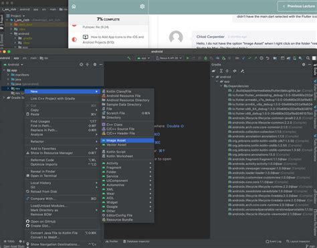This screenshot has width=317, height=248.
Task: Choose Resource Bundle in New submenu
Action: click(127, 220)
